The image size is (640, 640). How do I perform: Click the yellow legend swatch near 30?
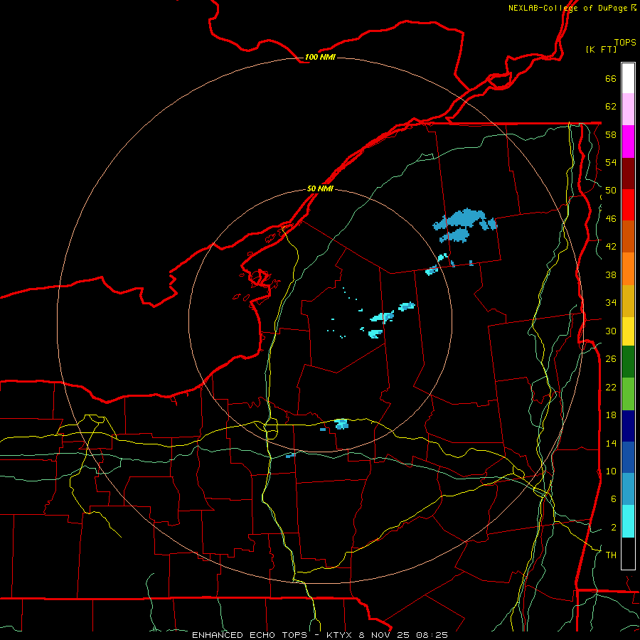628,331
